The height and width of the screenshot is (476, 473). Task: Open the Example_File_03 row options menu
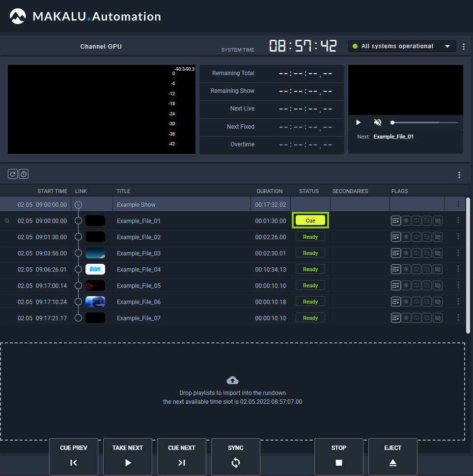tap(458, 253)
